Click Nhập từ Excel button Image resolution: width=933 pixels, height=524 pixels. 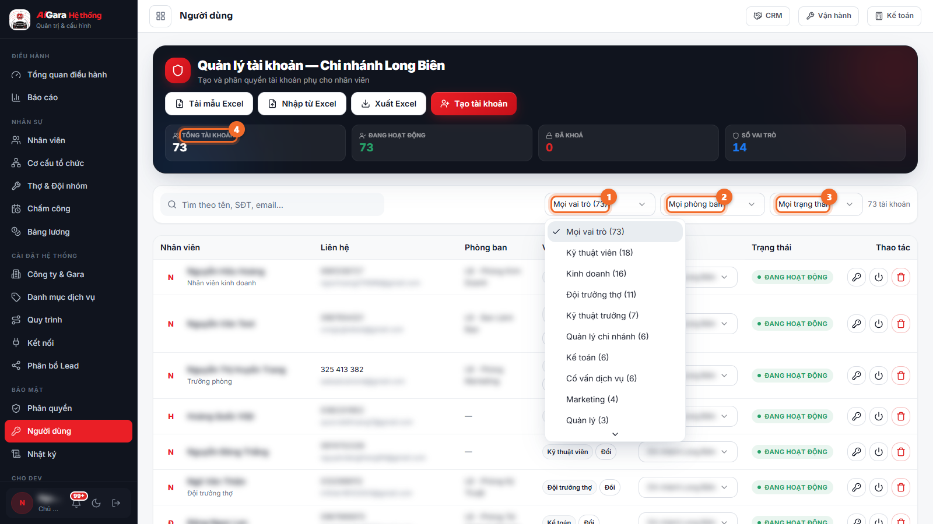click(302, 104)
